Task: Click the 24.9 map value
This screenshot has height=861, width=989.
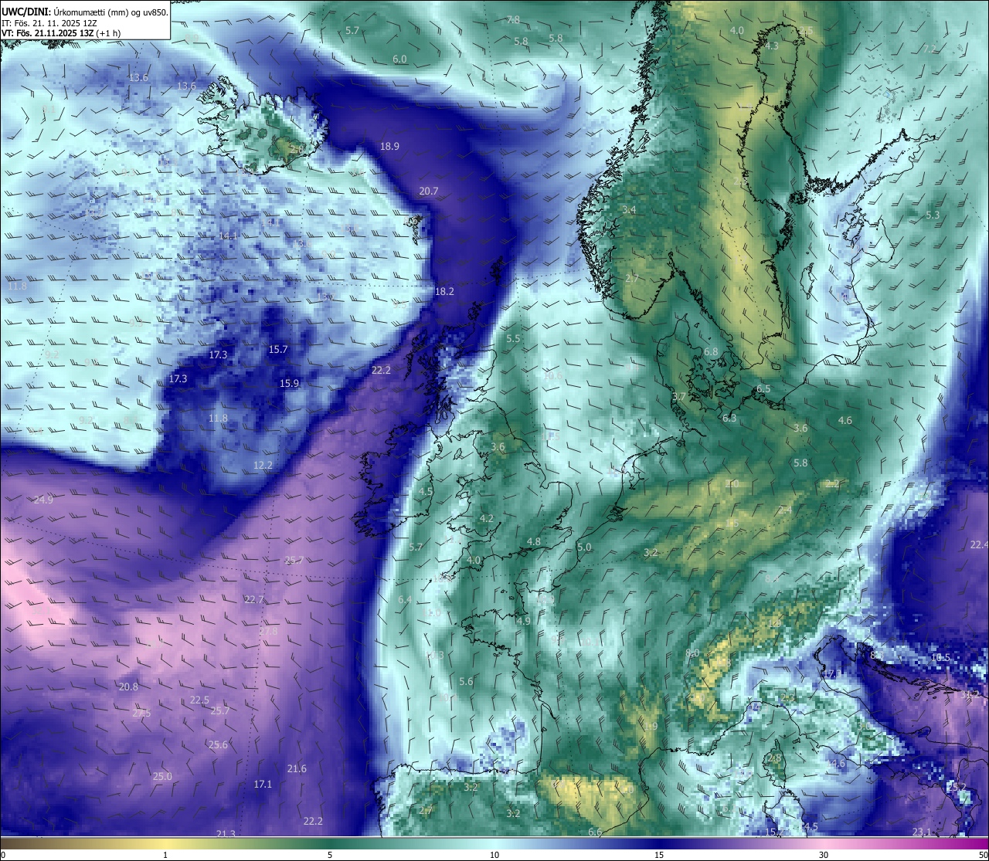Action: [43, 500]
